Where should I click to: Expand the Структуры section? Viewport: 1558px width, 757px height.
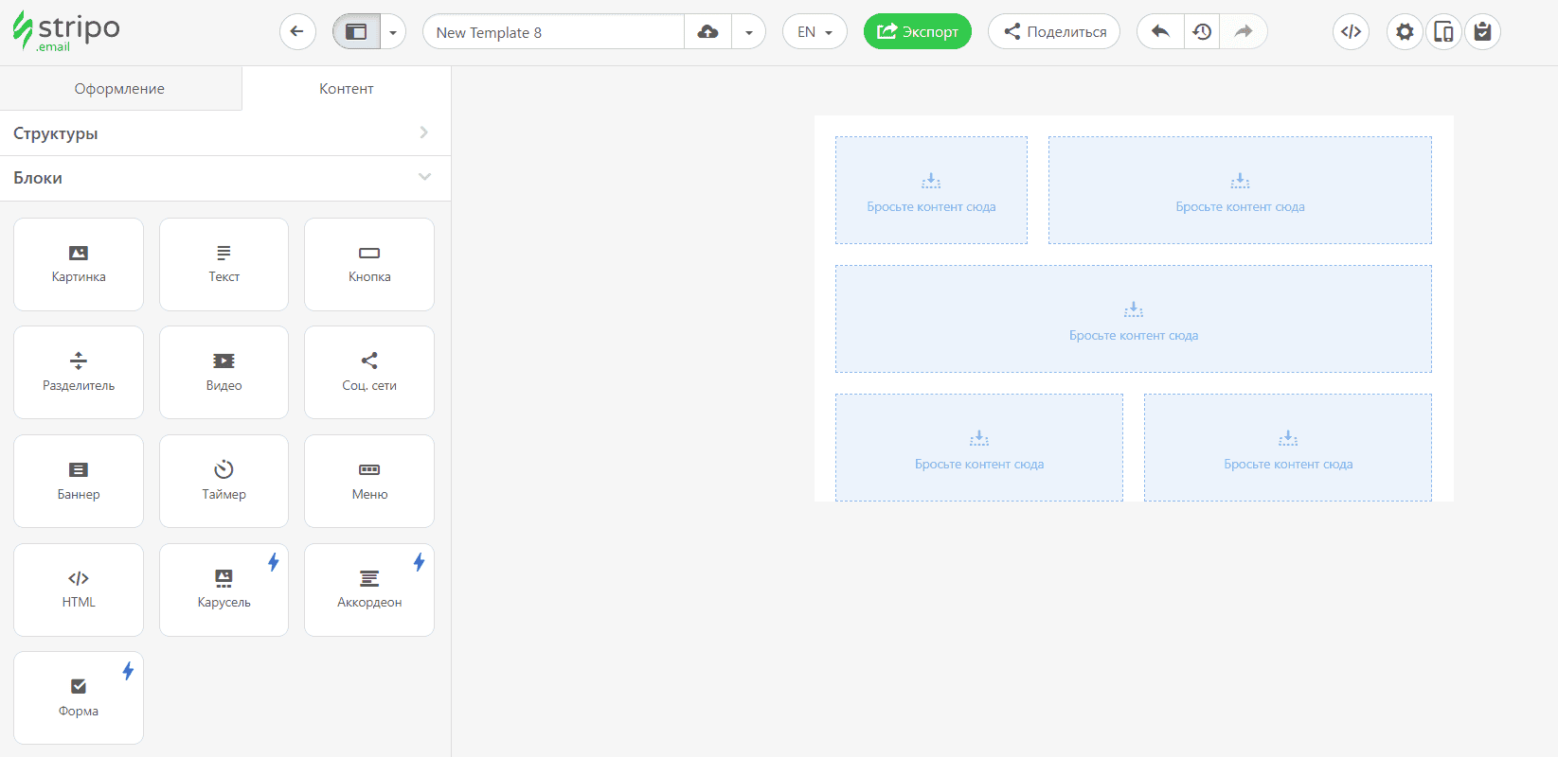coord(225,133)
